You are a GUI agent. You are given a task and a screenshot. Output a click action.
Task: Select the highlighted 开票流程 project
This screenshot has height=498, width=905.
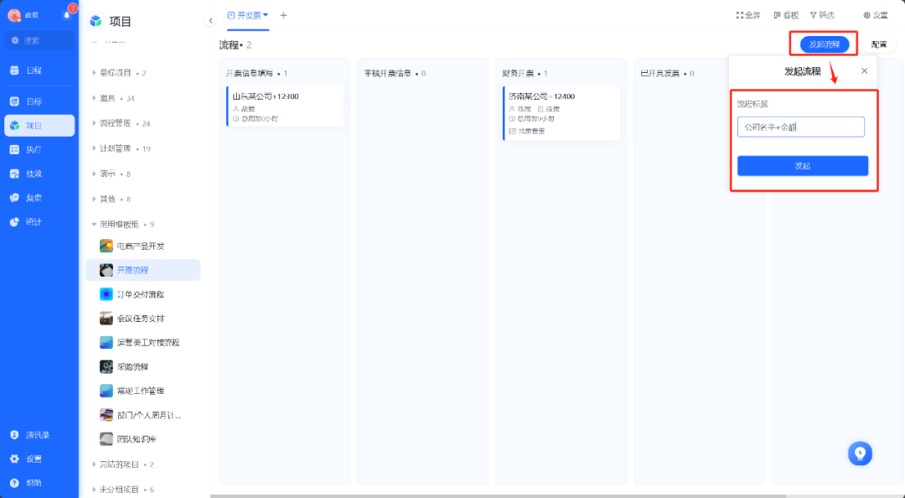(142, 270)
